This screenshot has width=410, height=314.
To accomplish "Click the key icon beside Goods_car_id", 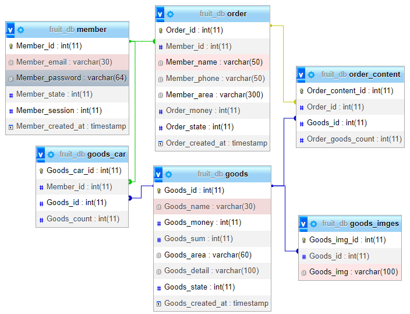I will [x=41, y=171].
